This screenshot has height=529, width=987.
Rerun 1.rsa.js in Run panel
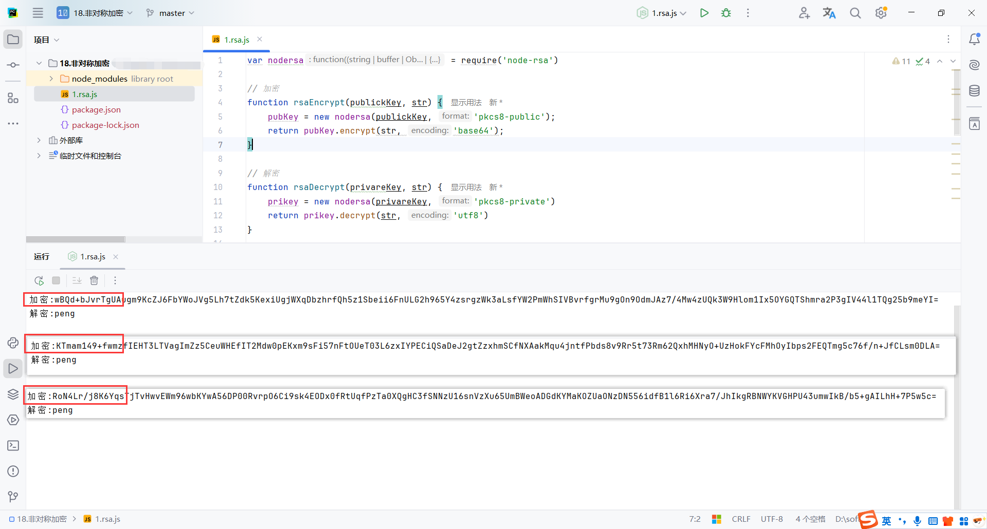[x=39, y=280]
